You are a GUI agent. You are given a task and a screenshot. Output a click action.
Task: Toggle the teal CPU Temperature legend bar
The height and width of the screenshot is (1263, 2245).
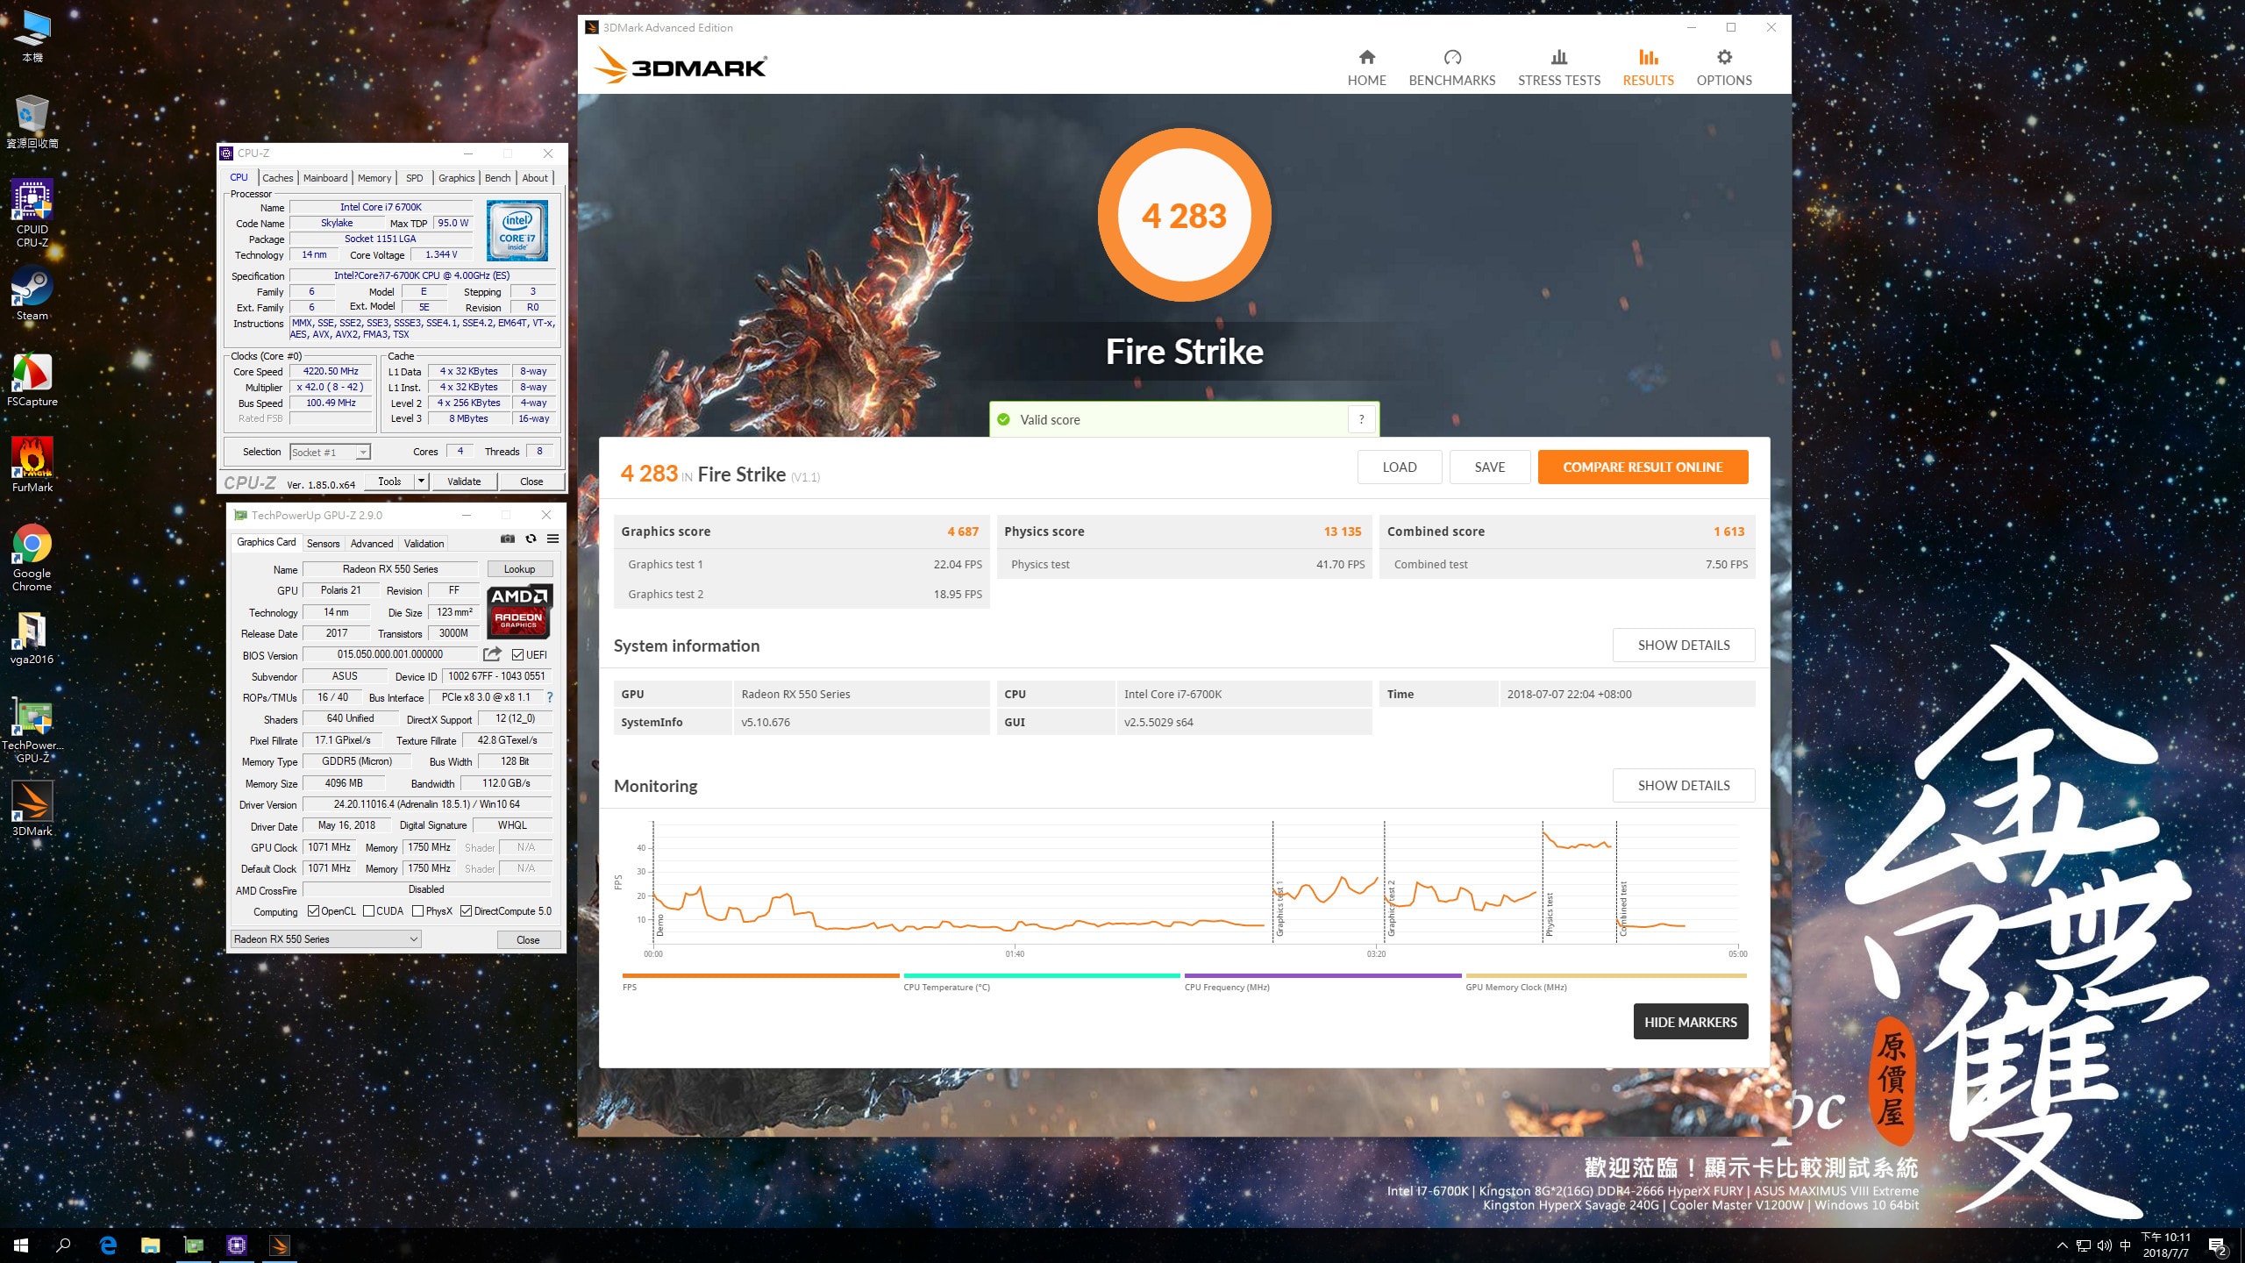pos(1042,975)
